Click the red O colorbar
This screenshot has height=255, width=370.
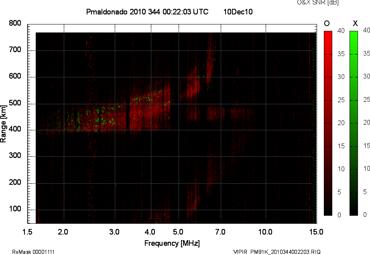click(328, 123)
